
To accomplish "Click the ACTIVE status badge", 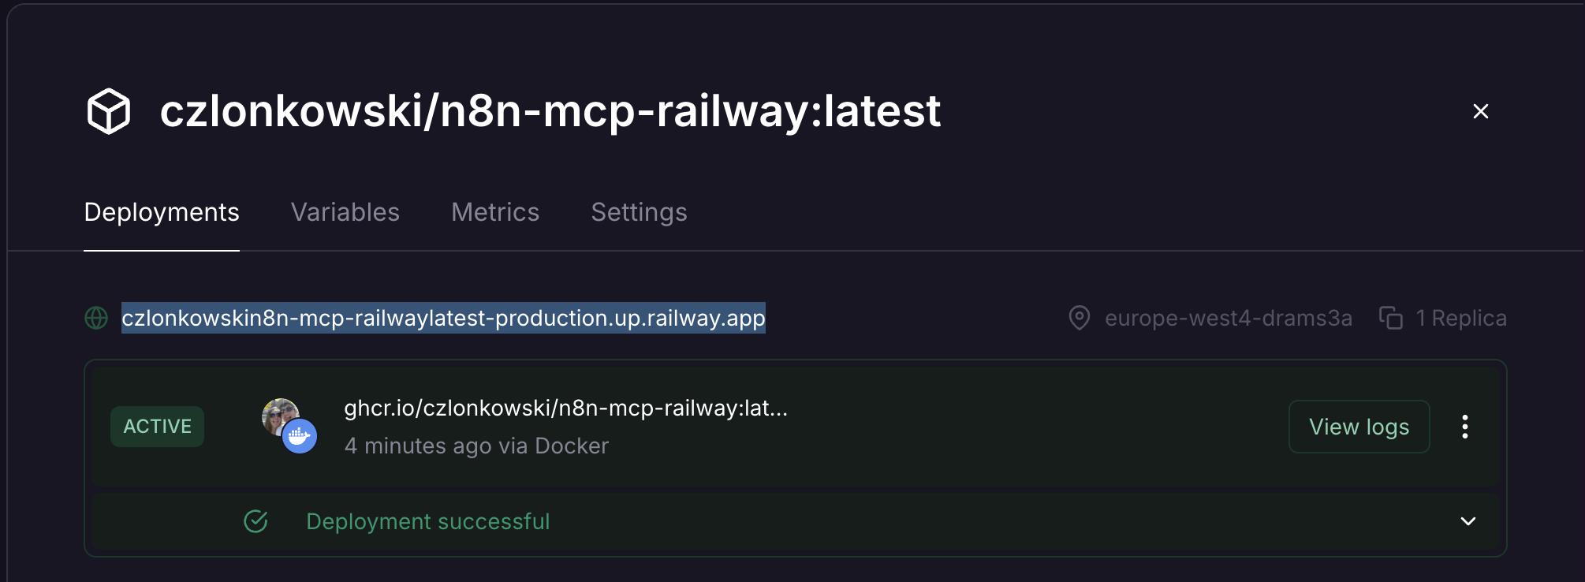I will (158, 427).
